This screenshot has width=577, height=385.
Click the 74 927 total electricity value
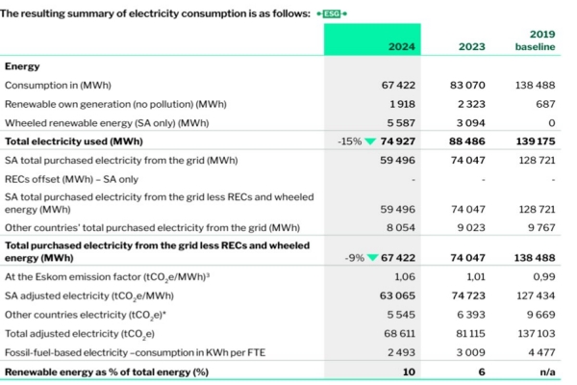(x=401, y=141)
